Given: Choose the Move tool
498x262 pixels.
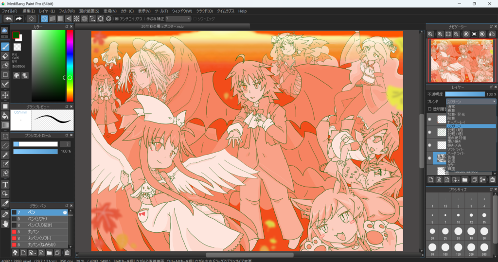Looking at the screenshot, I should tap(5, 95).
